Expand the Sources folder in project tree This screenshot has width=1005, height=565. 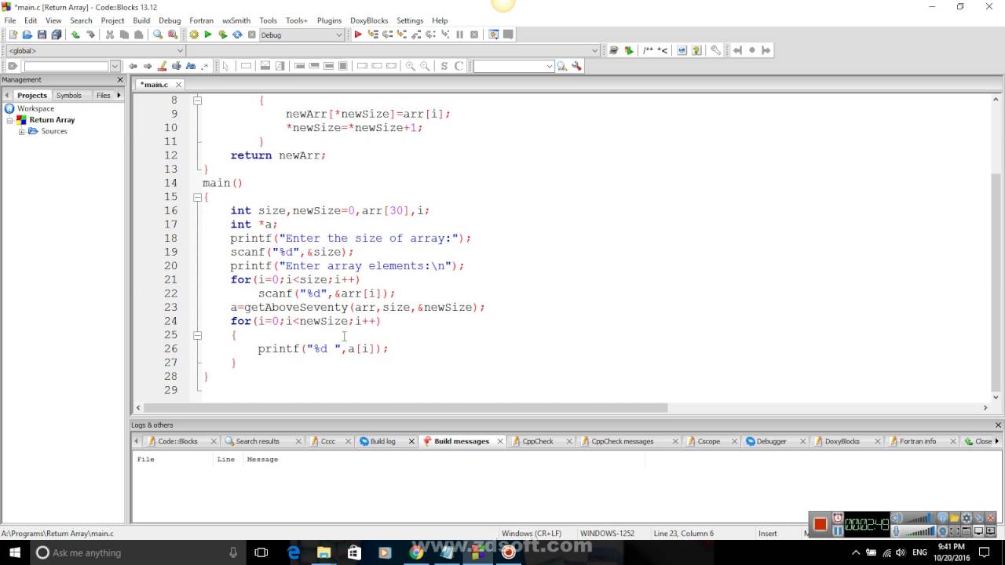[x=22, y=131]
